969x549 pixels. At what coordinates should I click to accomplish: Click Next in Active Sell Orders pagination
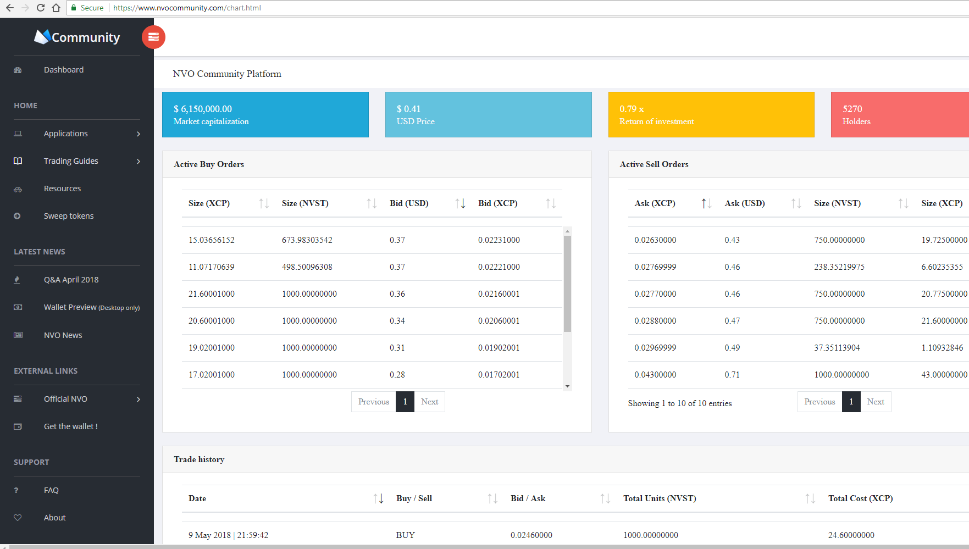pos(876,402)
